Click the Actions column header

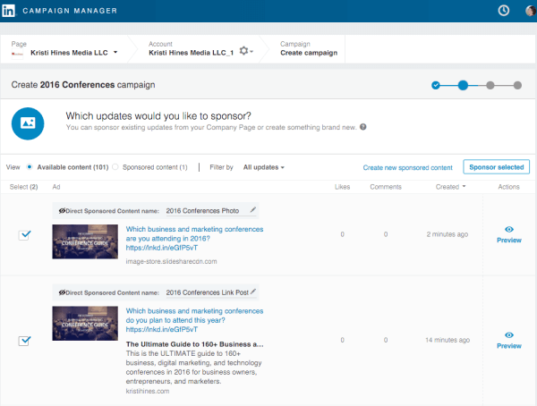click(508, 187)
